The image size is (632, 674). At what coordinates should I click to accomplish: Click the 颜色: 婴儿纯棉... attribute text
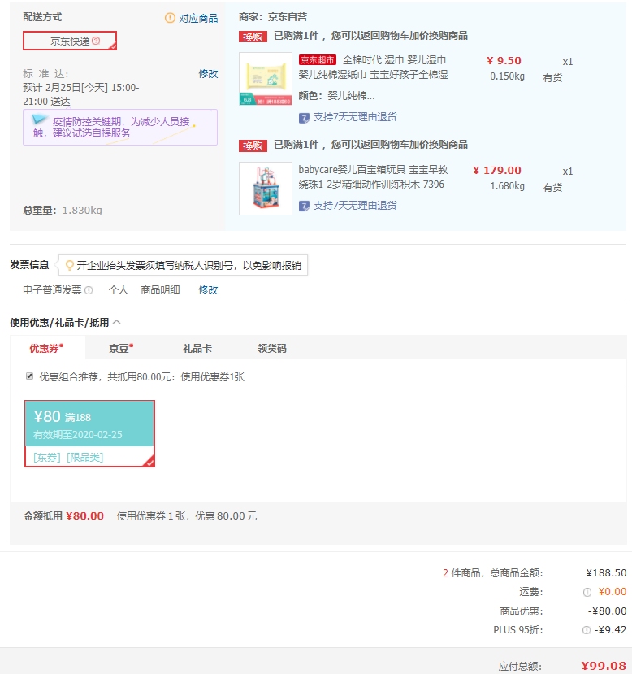coord(336,95)
